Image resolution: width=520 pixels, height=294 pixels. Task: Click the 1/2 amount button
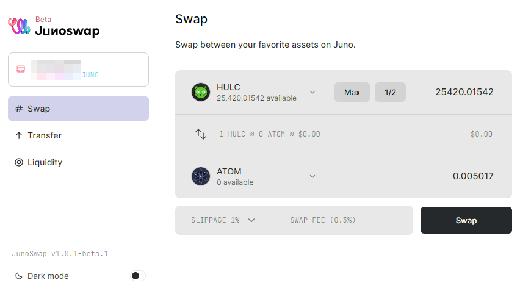391,92
